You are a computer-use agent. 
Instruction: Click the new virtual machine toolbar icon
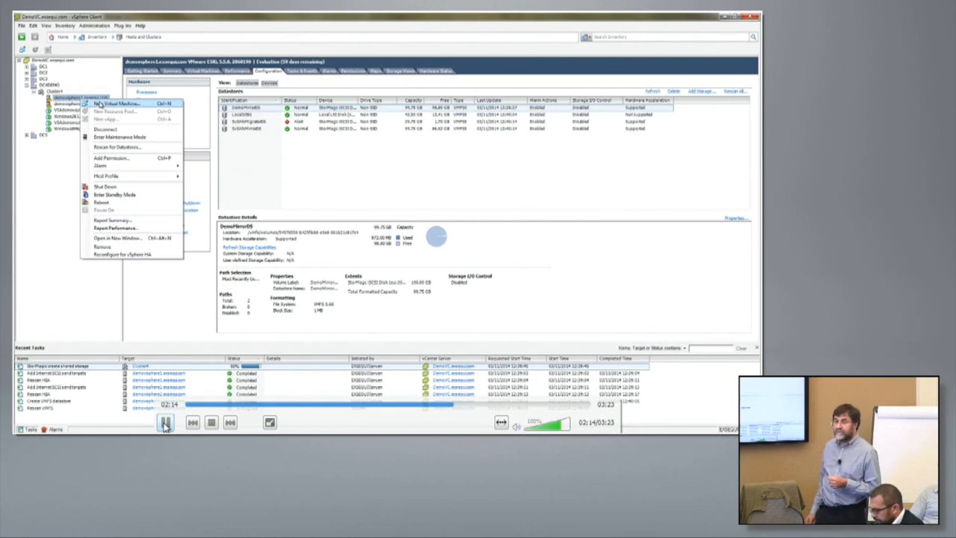tap(22, 50)
